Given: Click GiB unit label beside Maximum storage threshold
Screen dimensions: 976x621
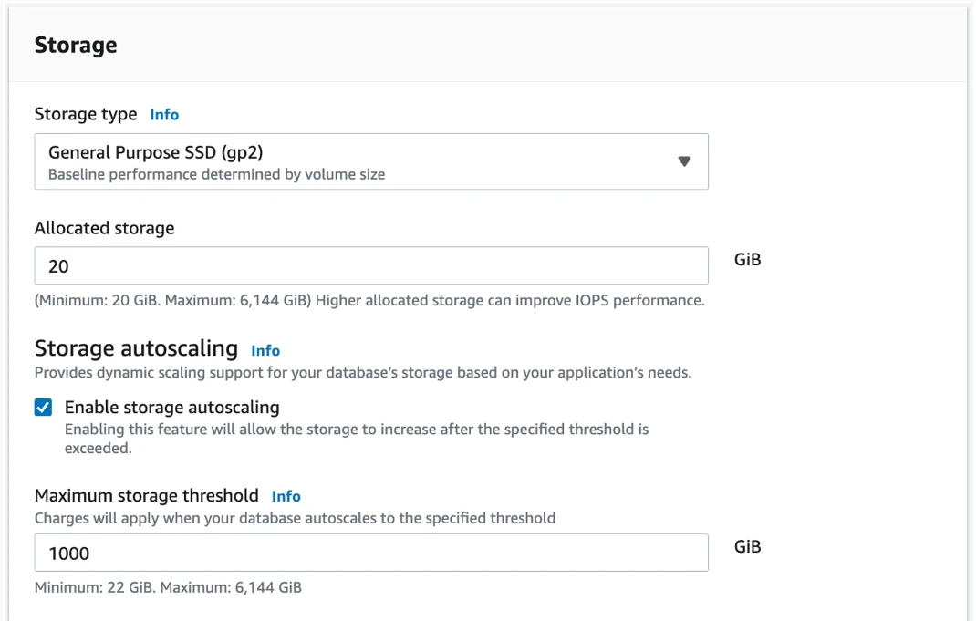Looking at the screenshot, I should (x=748, y=546).
